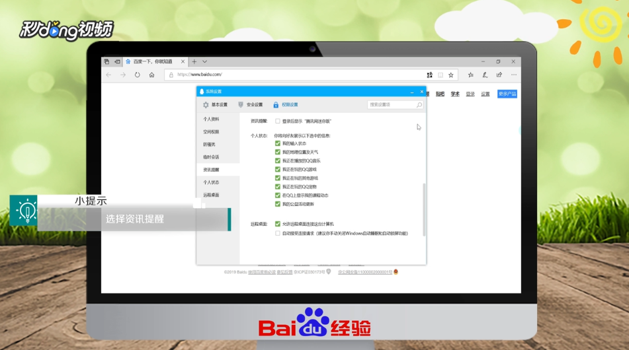This screenshot has height=350, width=629.
Task: Click the site lock icon in address bar
Action: (171, 75)
